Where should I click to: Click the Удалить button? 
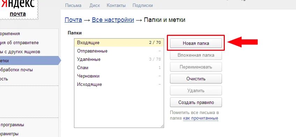point(196,91)
